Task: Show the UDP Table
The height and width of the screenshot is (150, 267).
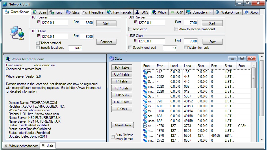Action: pos(122,74)
